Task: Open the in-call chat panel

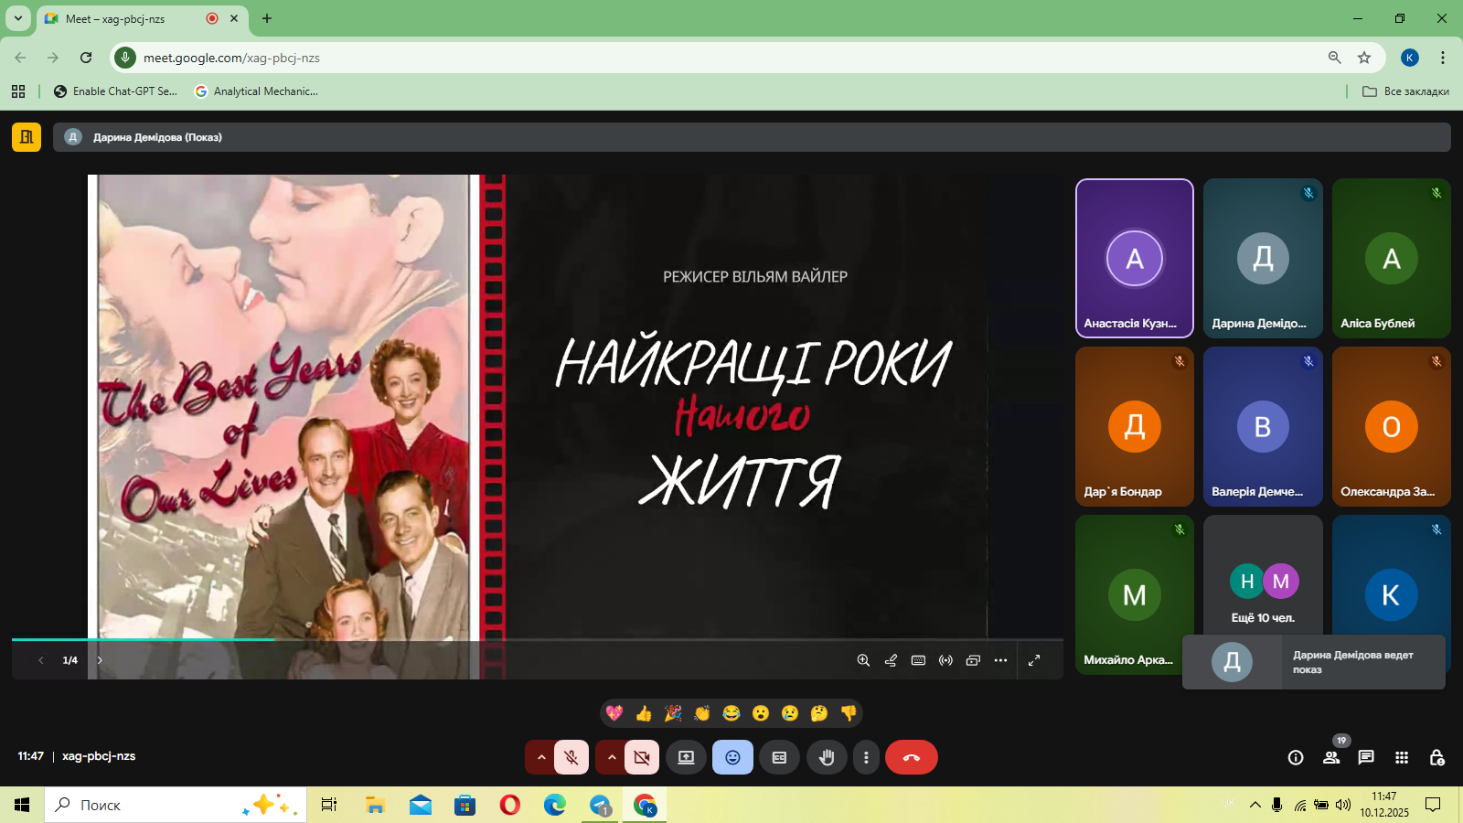Action: [x=1366, y=757]
